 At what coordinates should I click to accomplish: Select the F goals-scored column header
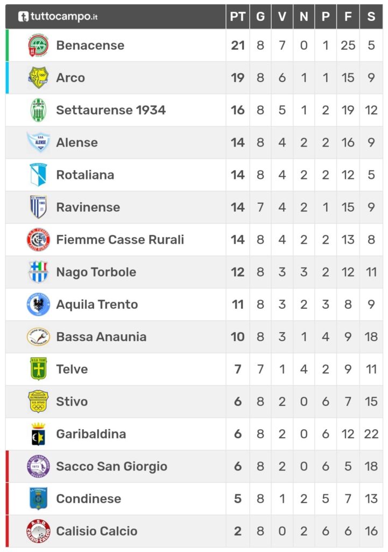(348, 17)
